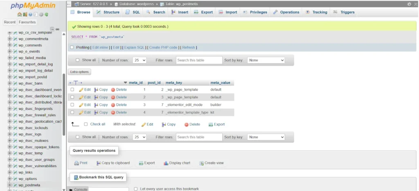Image resolution: width=419 pixels, height=191 pixels.
Task: Collapse header using the minus button near Server
Action: [69, 4]
